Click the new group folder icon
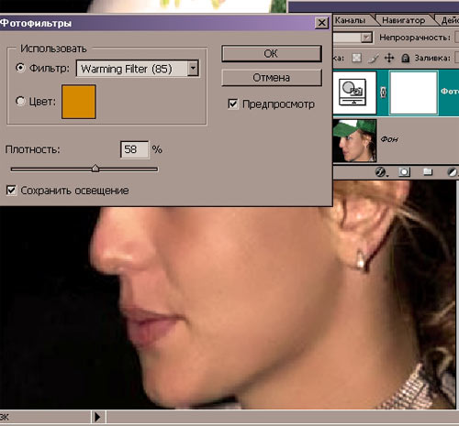 click(x=428, y=172)
